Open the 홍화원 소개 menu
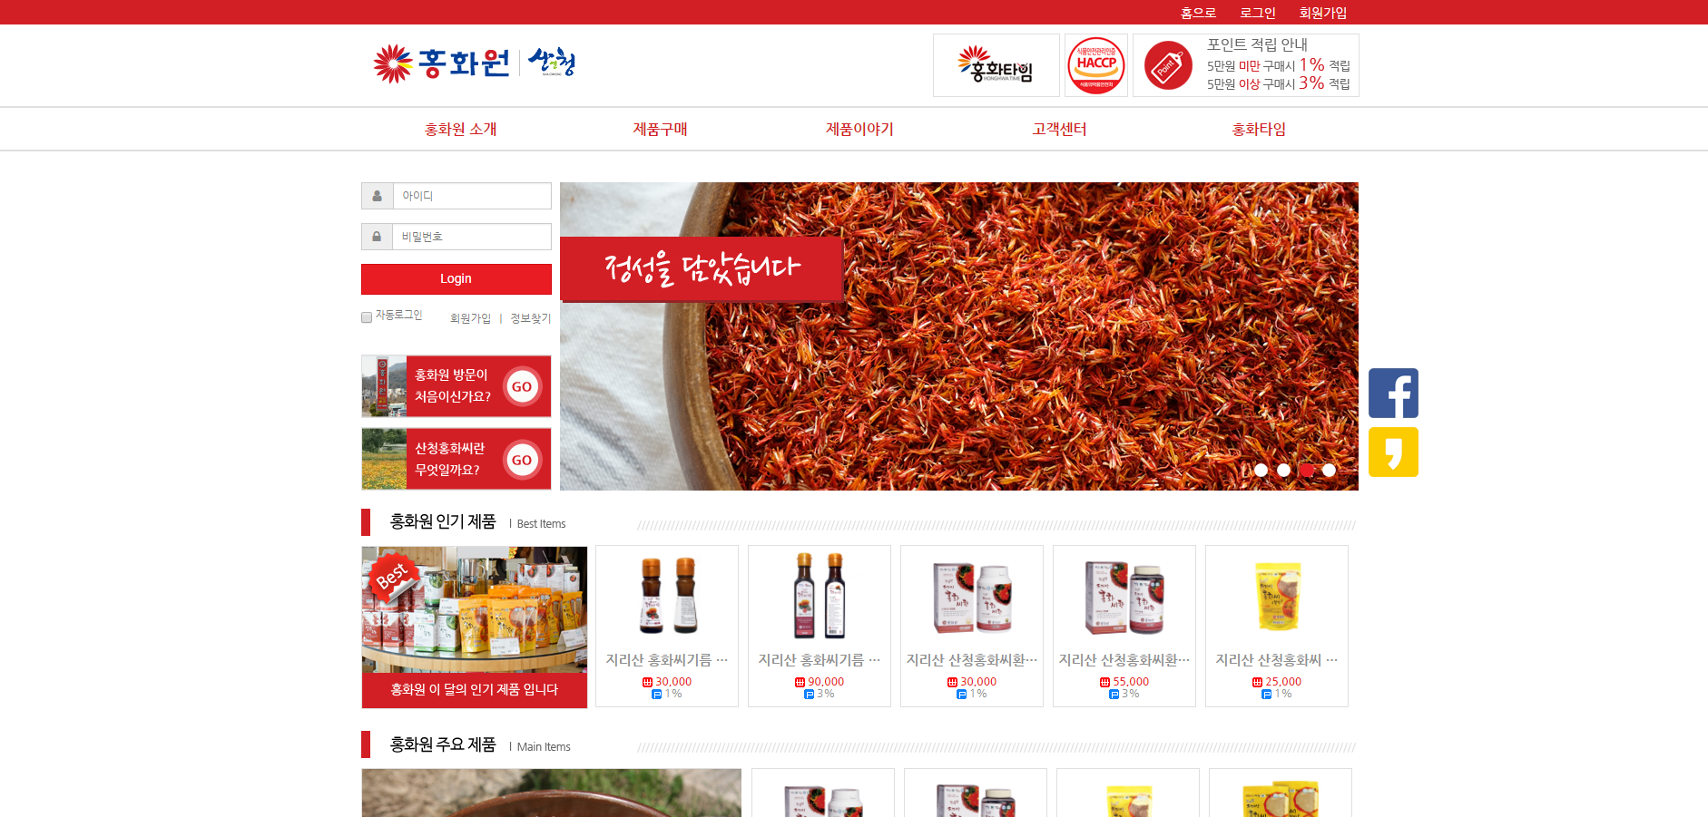1708x817 pixels. 460,129
